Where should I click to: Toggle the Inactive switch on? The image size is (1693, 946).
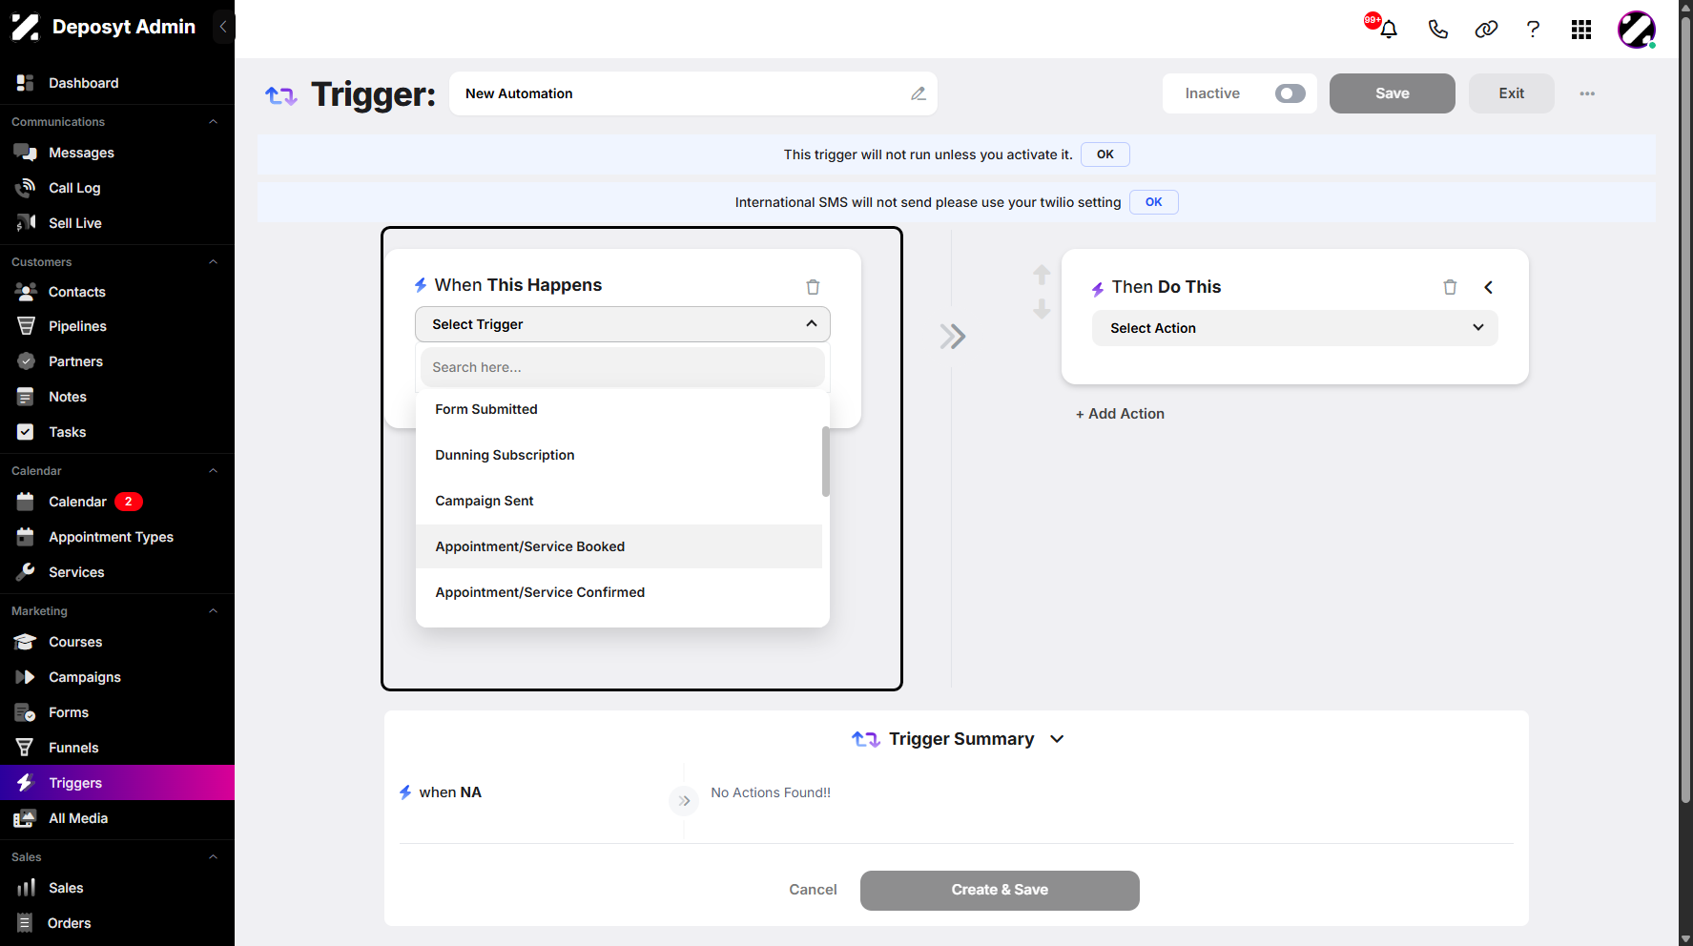[x=1290, y=93]
